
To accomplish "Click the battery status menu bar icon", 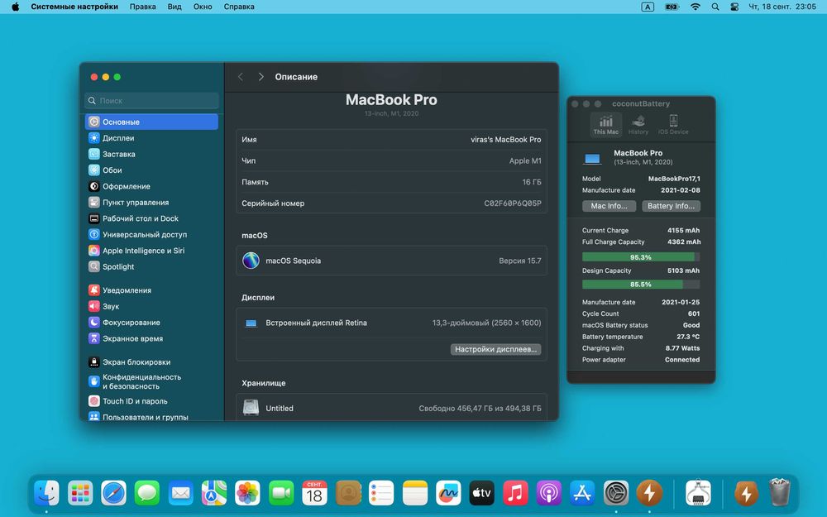I will tap(672, 7).
